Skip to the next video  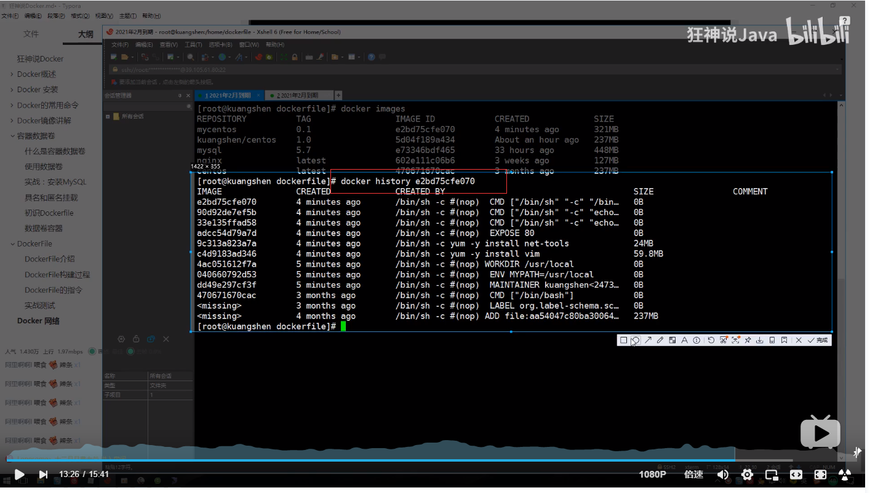43,475
